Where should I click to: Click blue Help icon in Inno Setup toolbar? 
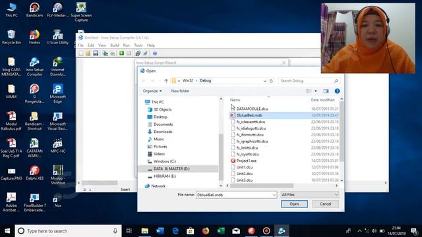pyautogui.click(x=155, y=53)
